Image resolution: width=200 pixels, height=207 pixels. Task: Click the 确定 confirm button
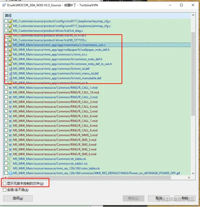(x=133, y=198)
